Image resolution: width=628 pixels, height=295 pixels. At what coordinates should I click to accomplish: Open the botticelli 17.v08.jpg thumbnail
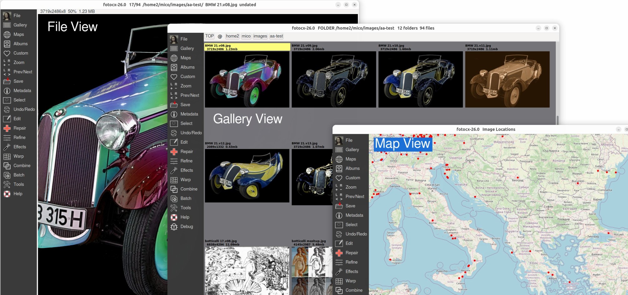point(247,271)
